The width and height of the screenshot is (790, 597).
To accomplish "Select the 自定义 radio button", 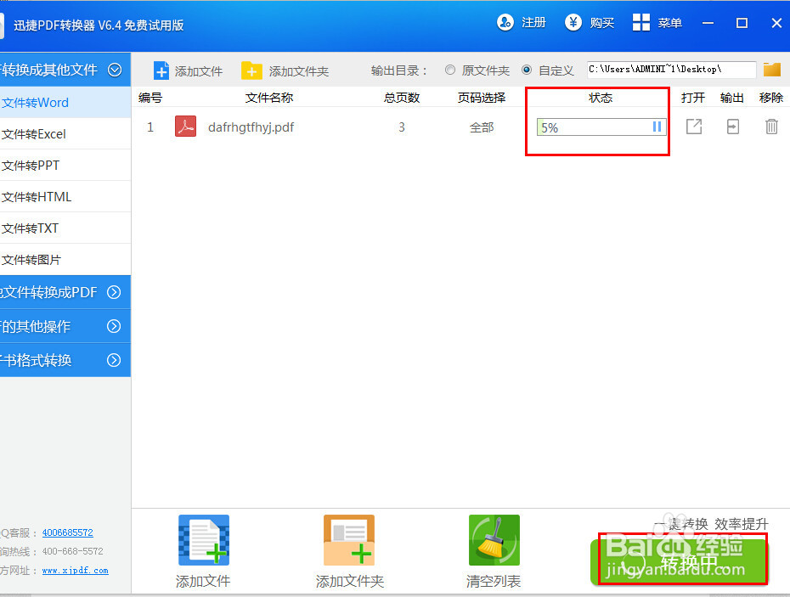I will pos(527,70).
